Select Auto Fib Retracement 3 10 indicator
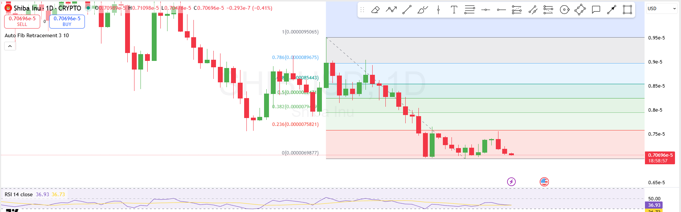This screenshot has height=212, width=681. click(37, 35)
